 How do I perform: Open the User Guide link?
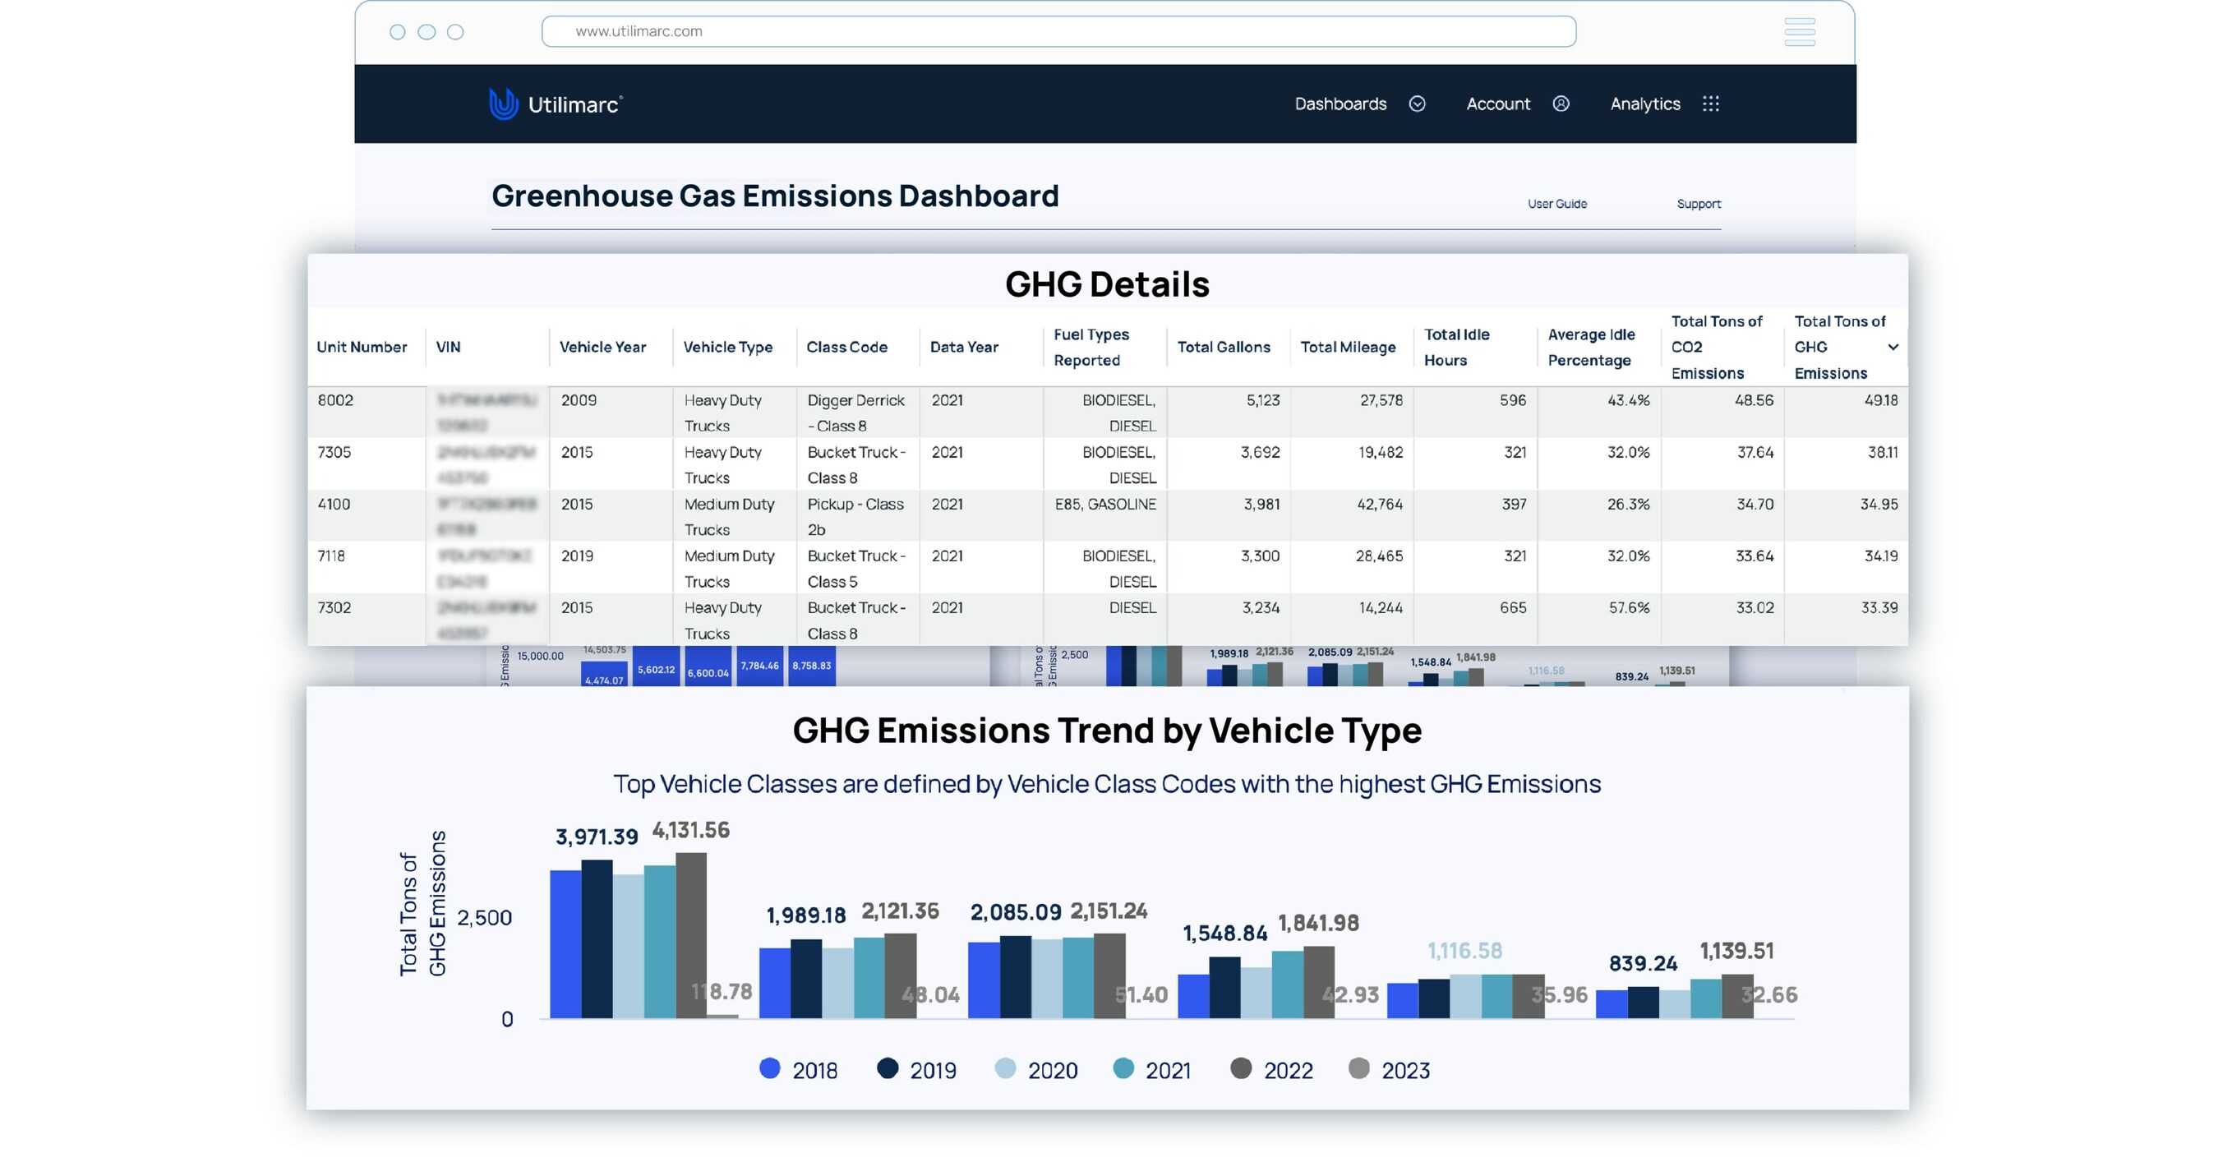[1556, 204]
